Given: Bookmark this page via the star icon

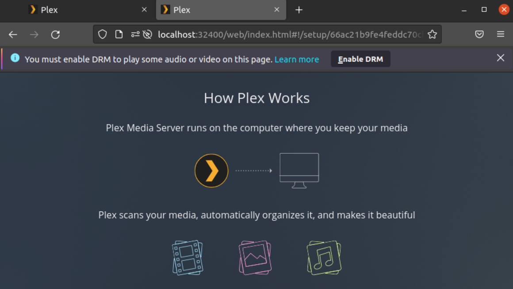Looking at the screenshot, I should 432,34.
